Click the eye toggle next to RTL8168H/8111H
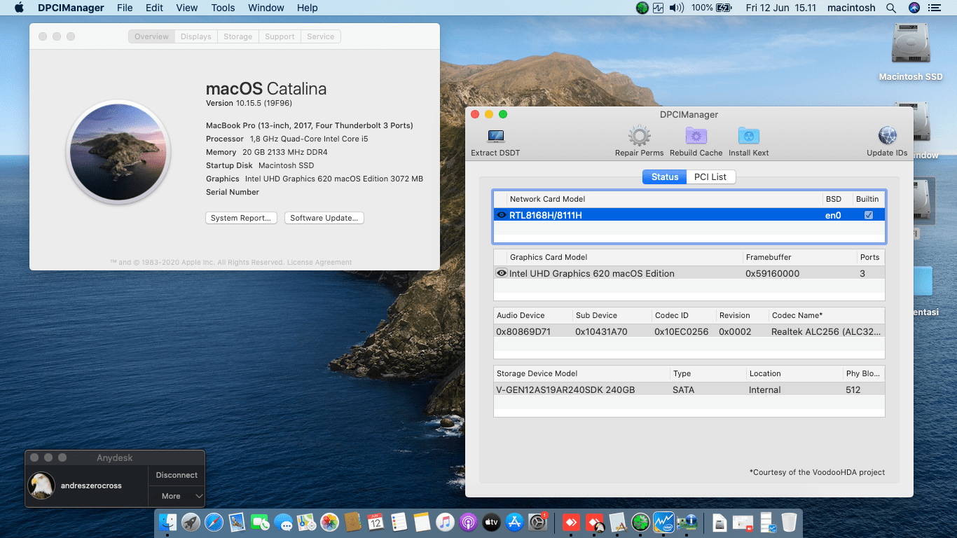The height and width of the screenshot is (538, 957). pos(501,215)
